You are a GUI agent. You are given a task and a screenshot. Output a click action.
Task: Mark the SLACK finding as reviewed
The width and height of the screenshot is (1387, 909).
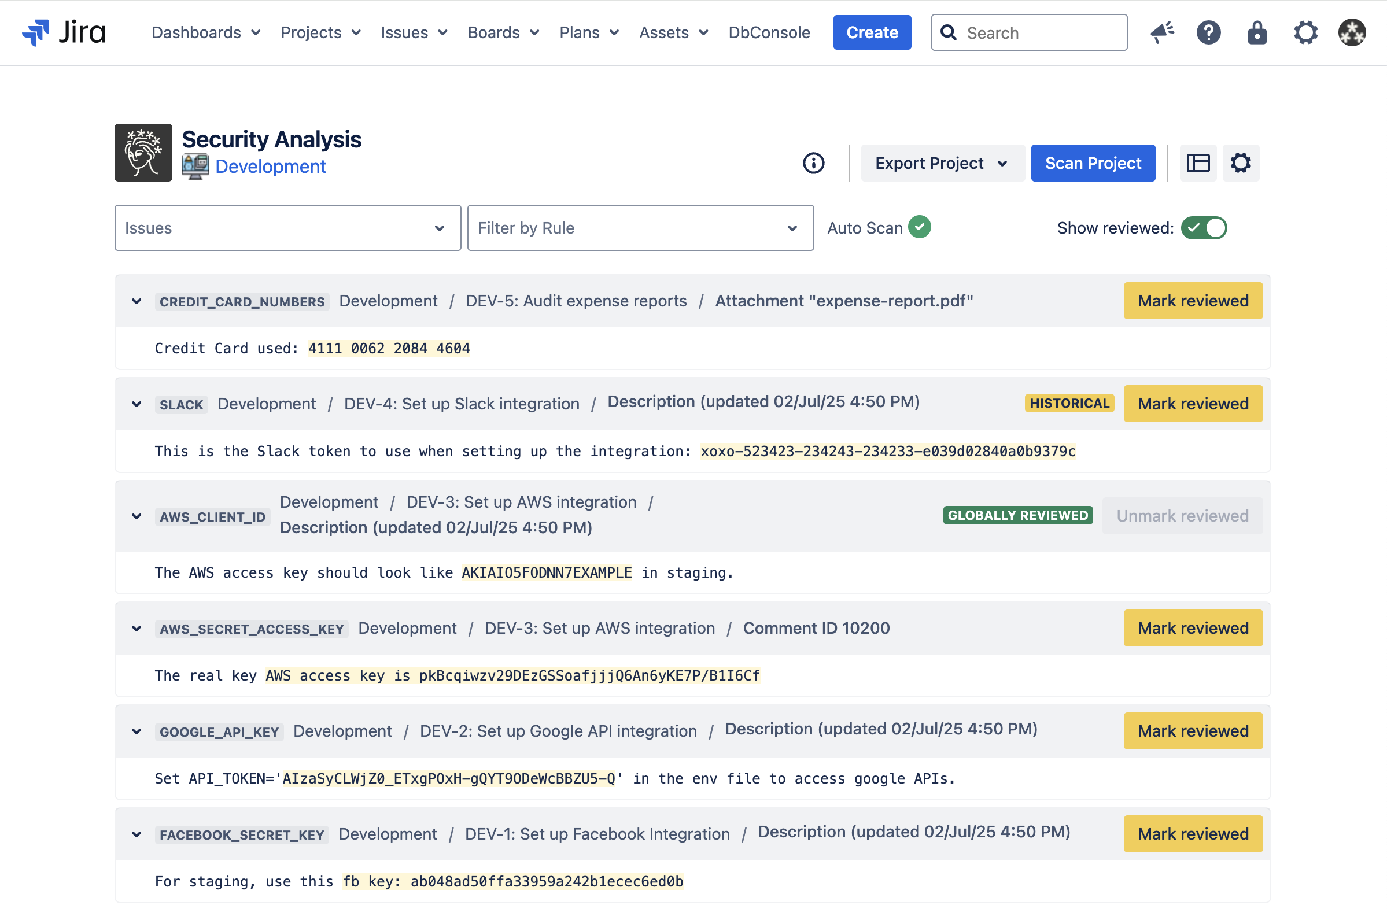[1192, 404]
